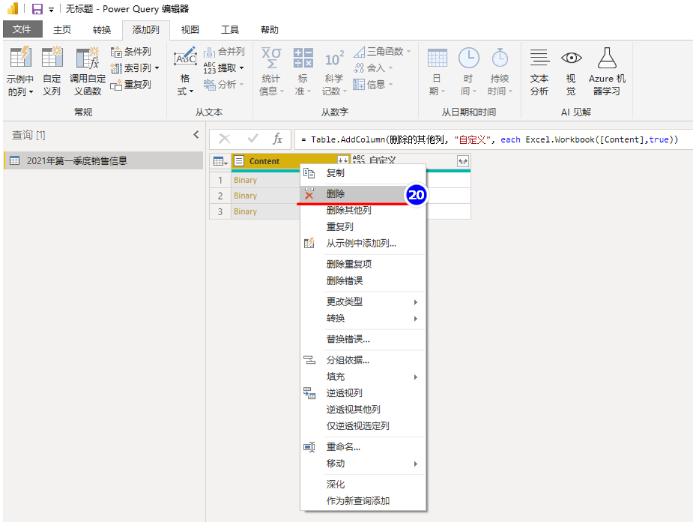Choose 作为新查询添加 in context menu
This screenshot has height=522, width=693.
pyautogui.click(x=363, y=501)
